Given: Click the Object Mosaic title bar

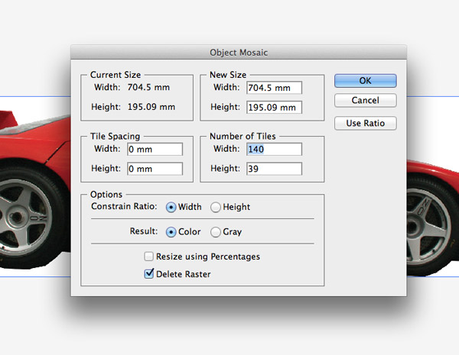Looking at the screenshot, I should click(239, 53).
